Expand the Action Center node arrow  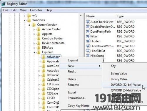point(34,29)
